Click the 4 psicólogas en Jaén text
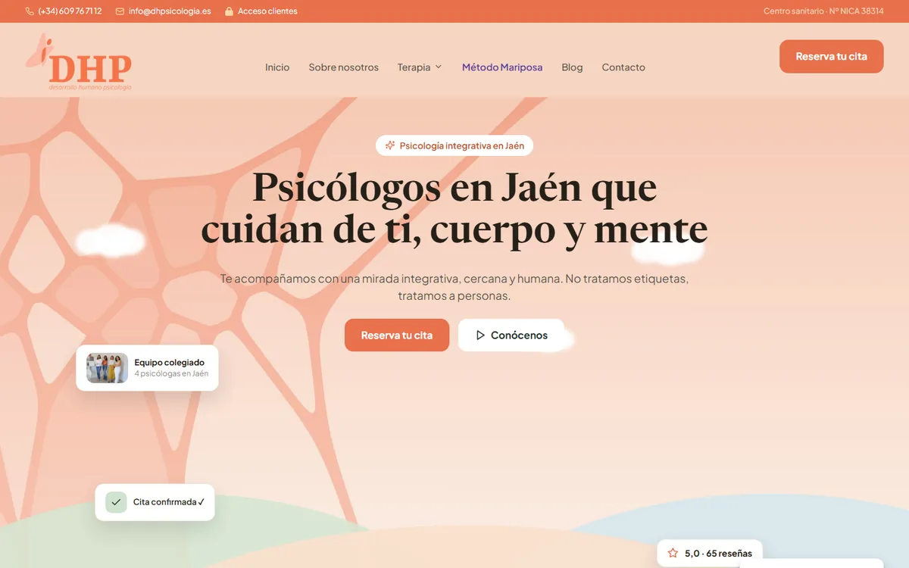Viewport: 909px width, 568px height. point(171,374)
